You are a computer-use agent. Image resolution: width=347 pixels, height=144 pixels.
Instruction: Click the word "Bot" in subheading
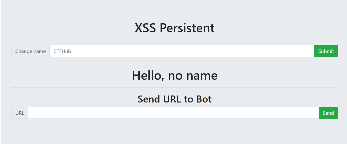(204, 99)
